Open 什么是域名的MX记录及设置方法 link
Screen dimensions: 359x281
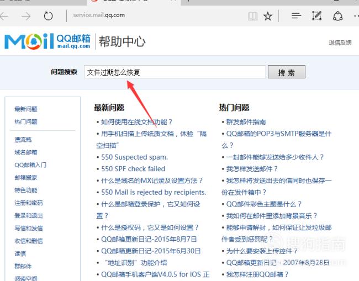tap(152, 181)
